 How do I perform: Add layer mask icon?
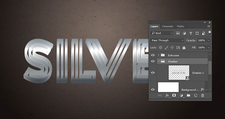174,95
